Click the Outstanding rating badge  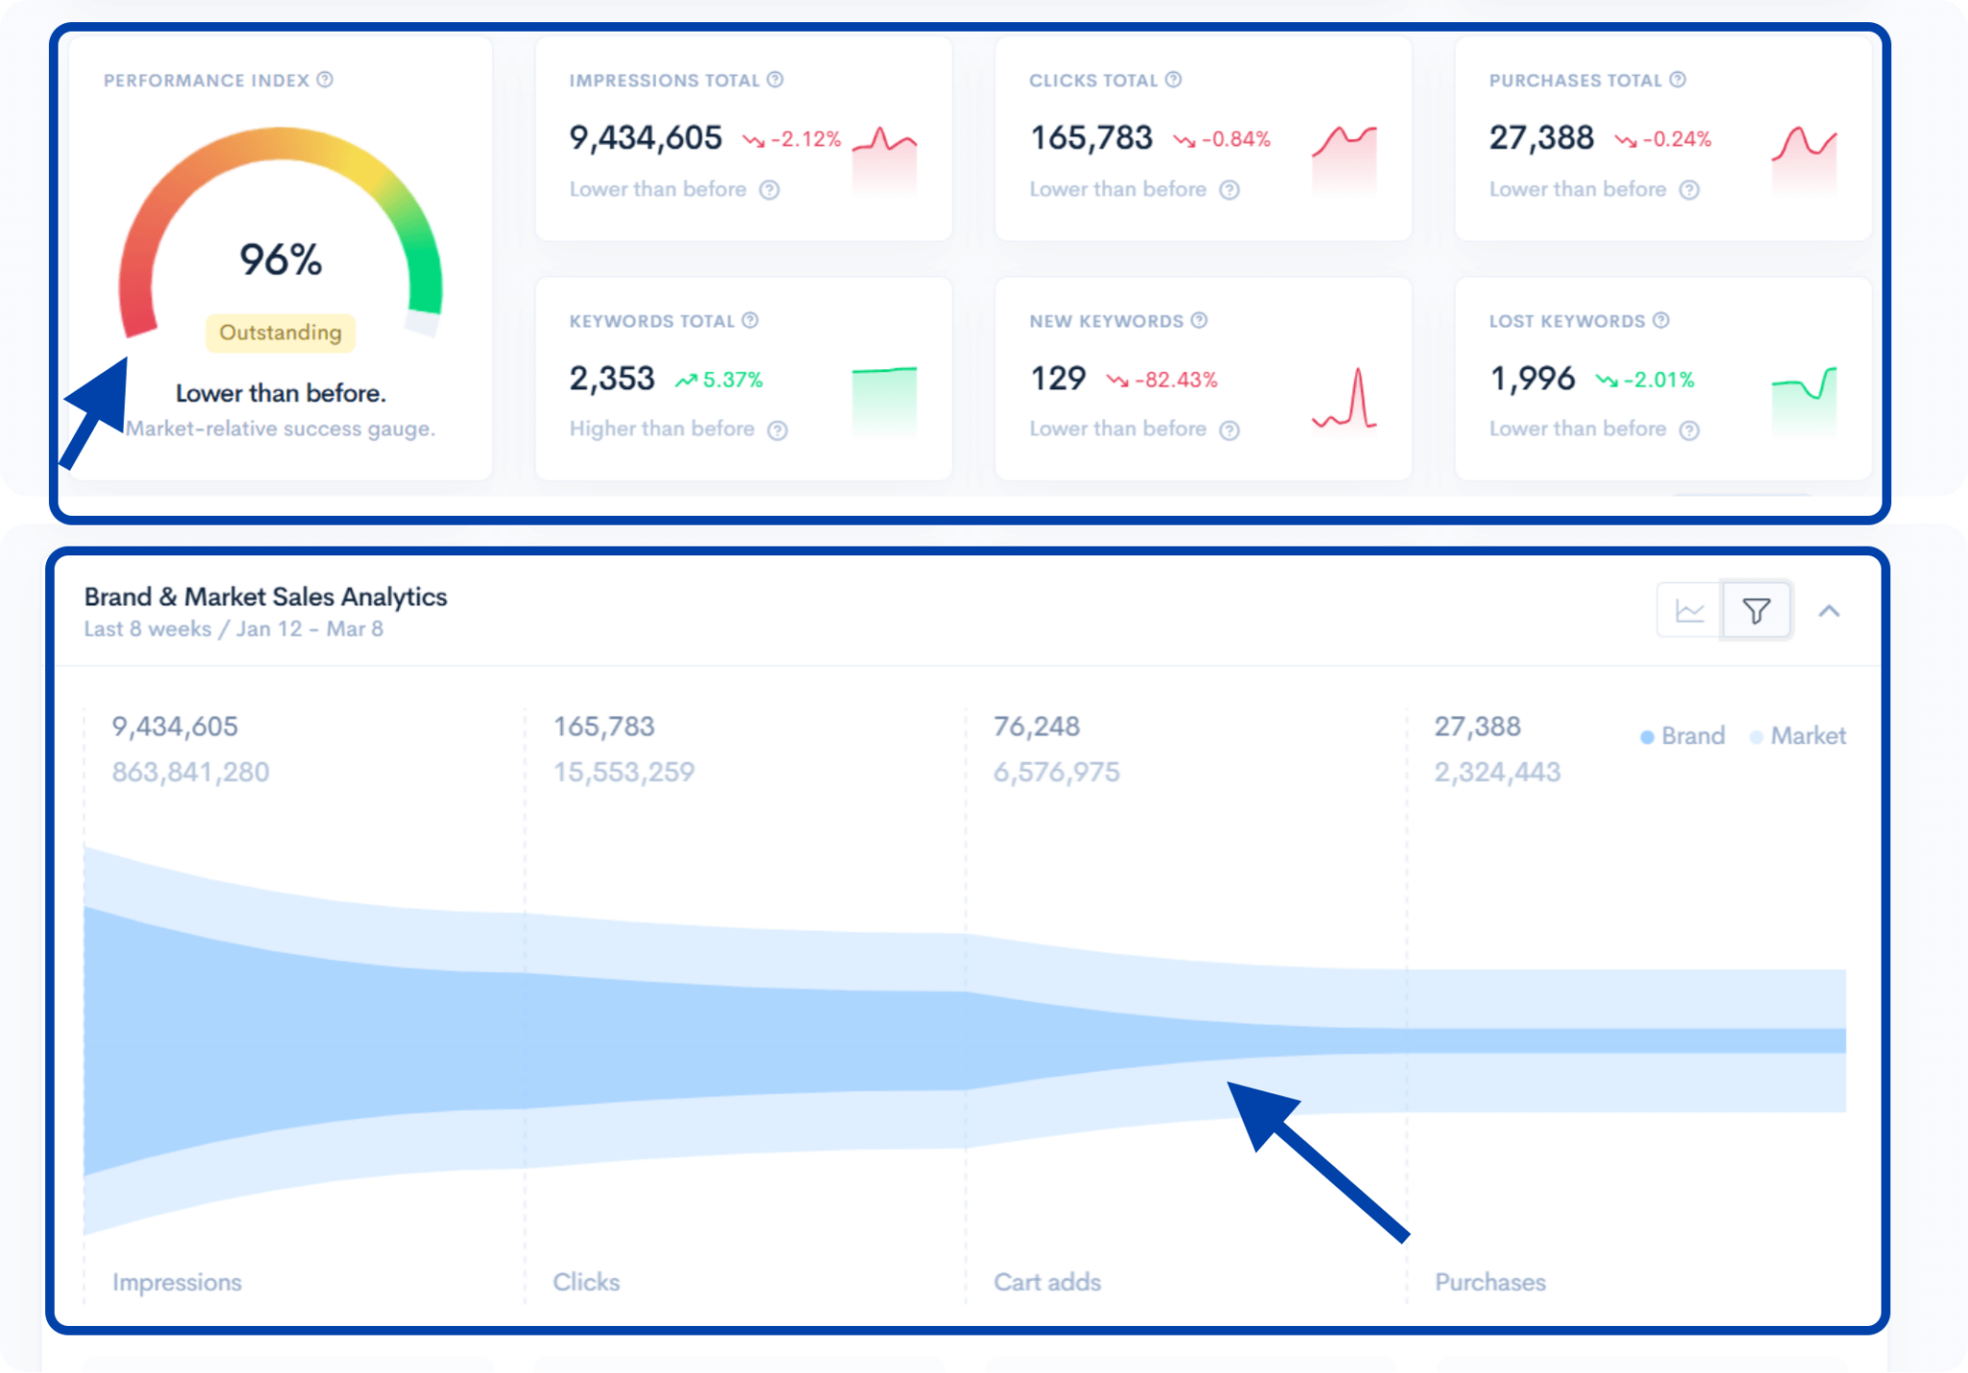pos(280,332)
